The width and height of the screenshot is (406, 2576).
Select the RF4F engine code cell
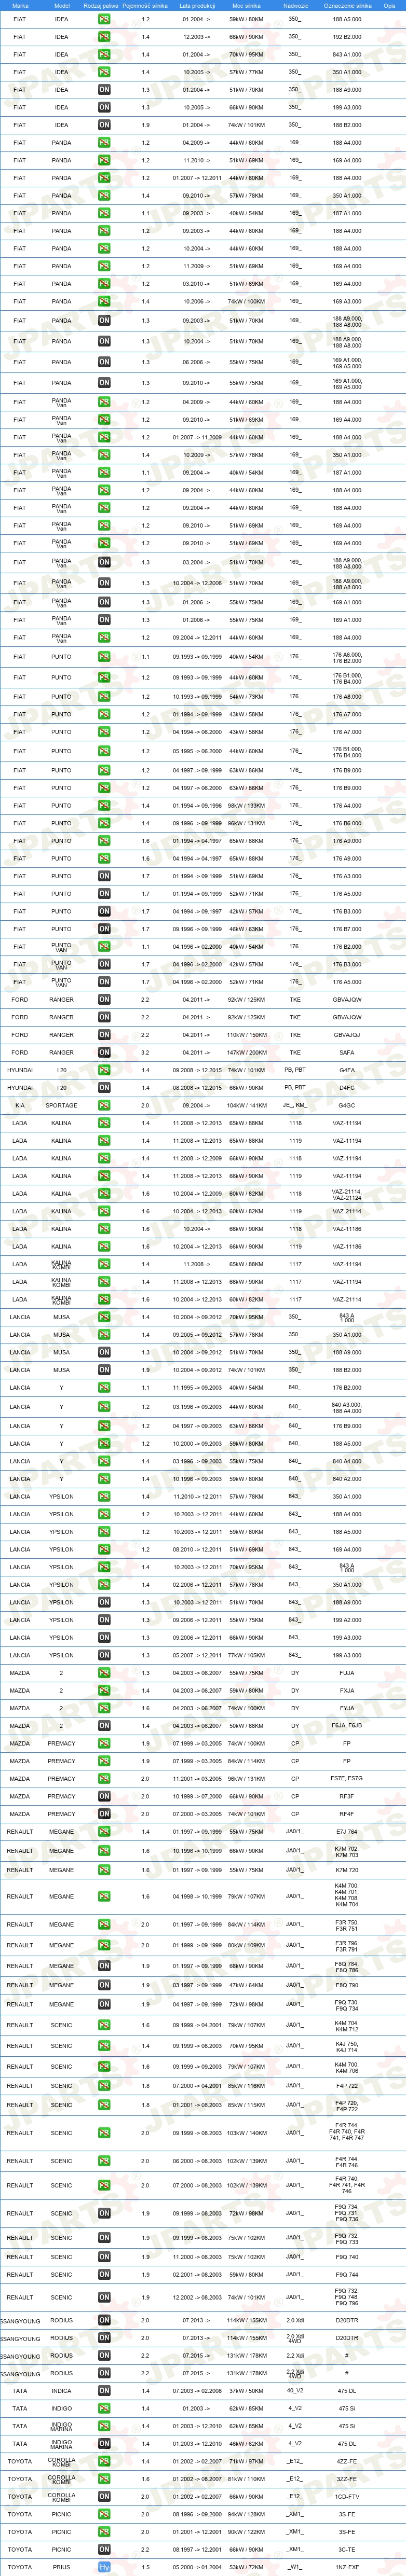point(347,1813)
